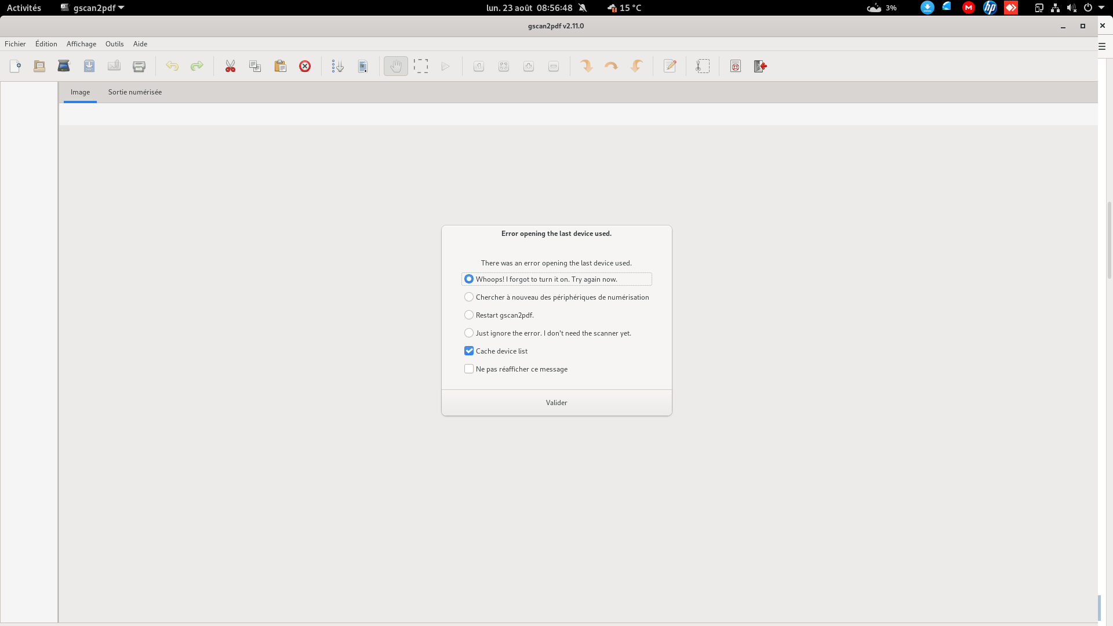
Task: Rotate page 180 degrees icon
Action: (x=612, y=66)
